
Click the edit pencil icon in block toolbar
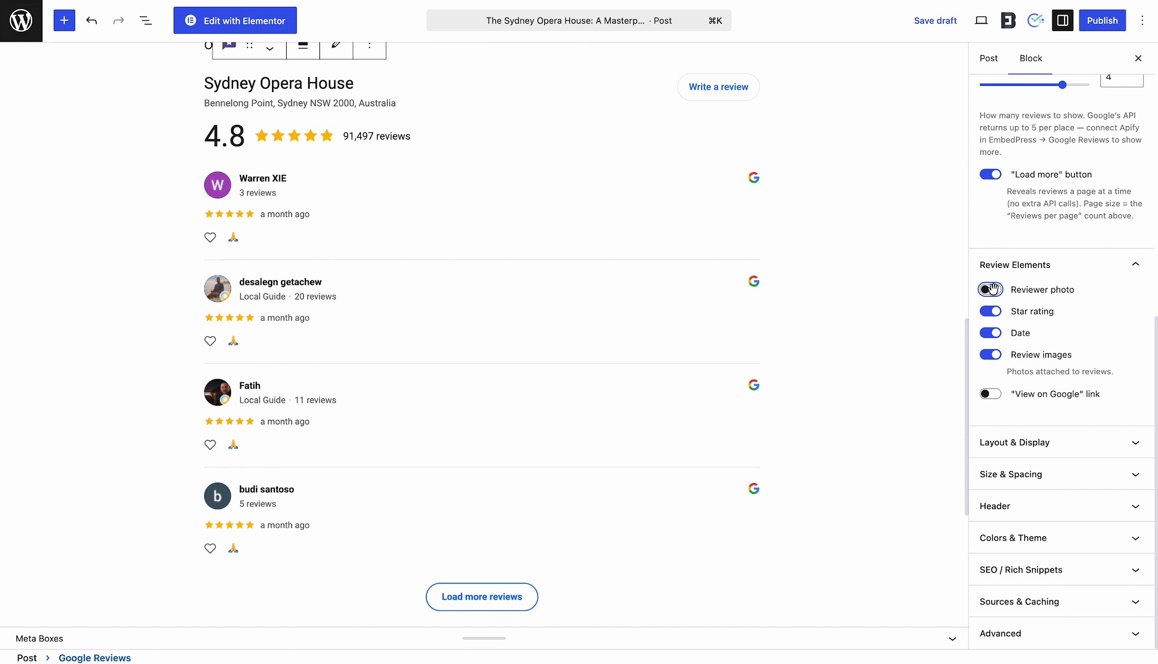pyautogui.click(x=336, y=46)
